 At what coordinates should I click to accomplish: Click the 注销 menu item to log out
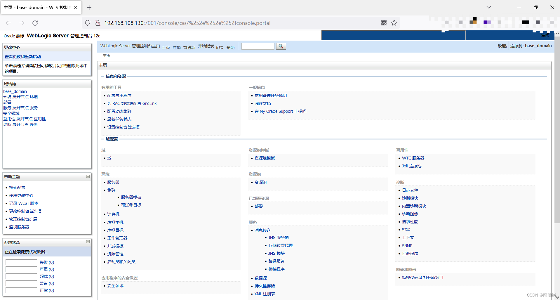click(176, 47)
